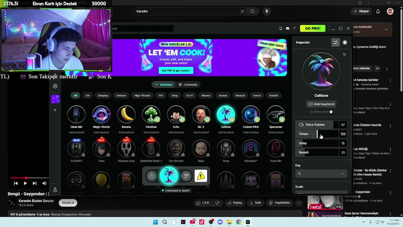Toggle hear myself ear button

pyautogui.click(x=186, y=176)
